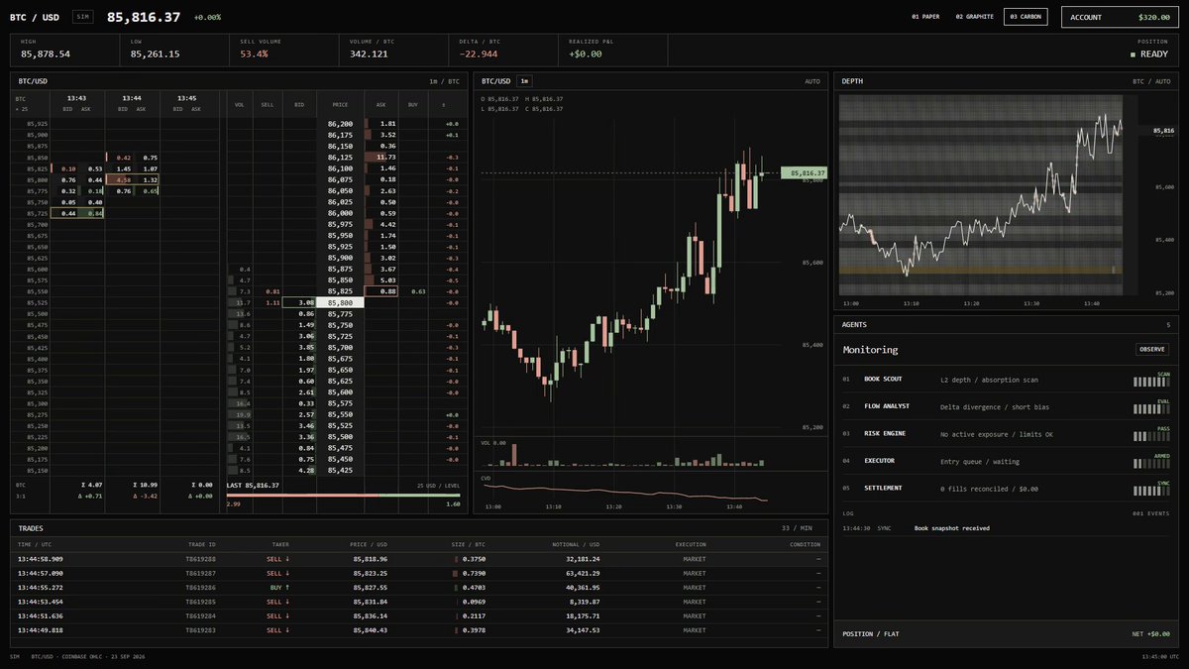
Task: Click the Price / USD column header
Action: point(369,544)
